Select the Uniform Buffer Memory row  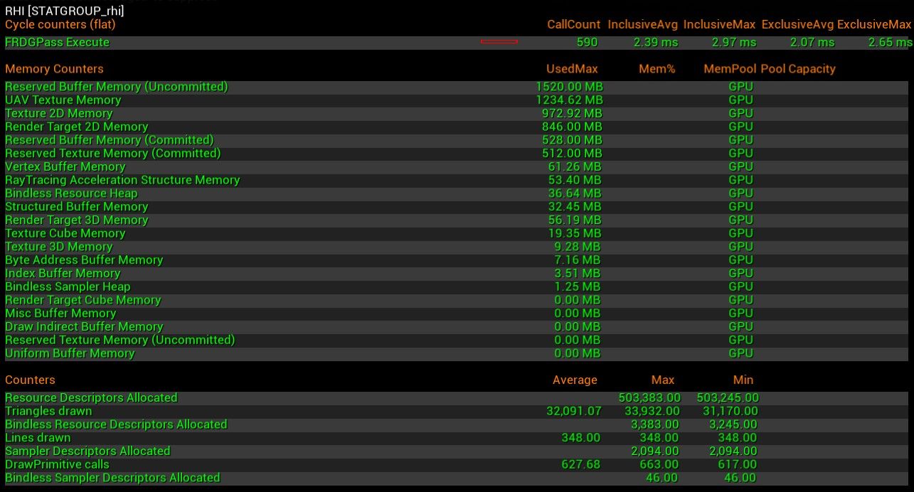[x=457, y=353]
